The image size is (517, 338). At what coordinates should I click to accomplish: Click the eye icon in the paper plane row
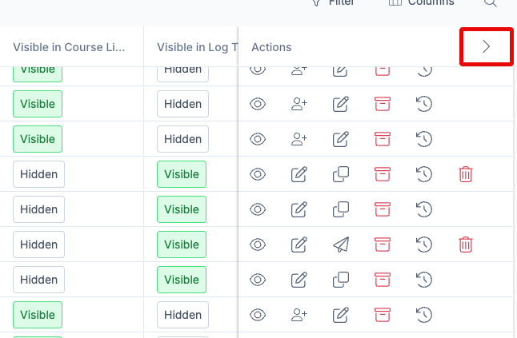pos(258,245)
